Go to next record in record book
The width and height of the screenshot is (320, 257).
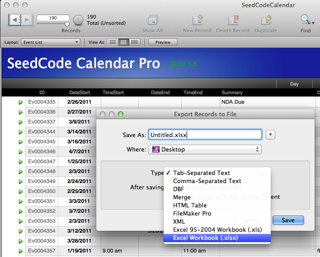27,20
